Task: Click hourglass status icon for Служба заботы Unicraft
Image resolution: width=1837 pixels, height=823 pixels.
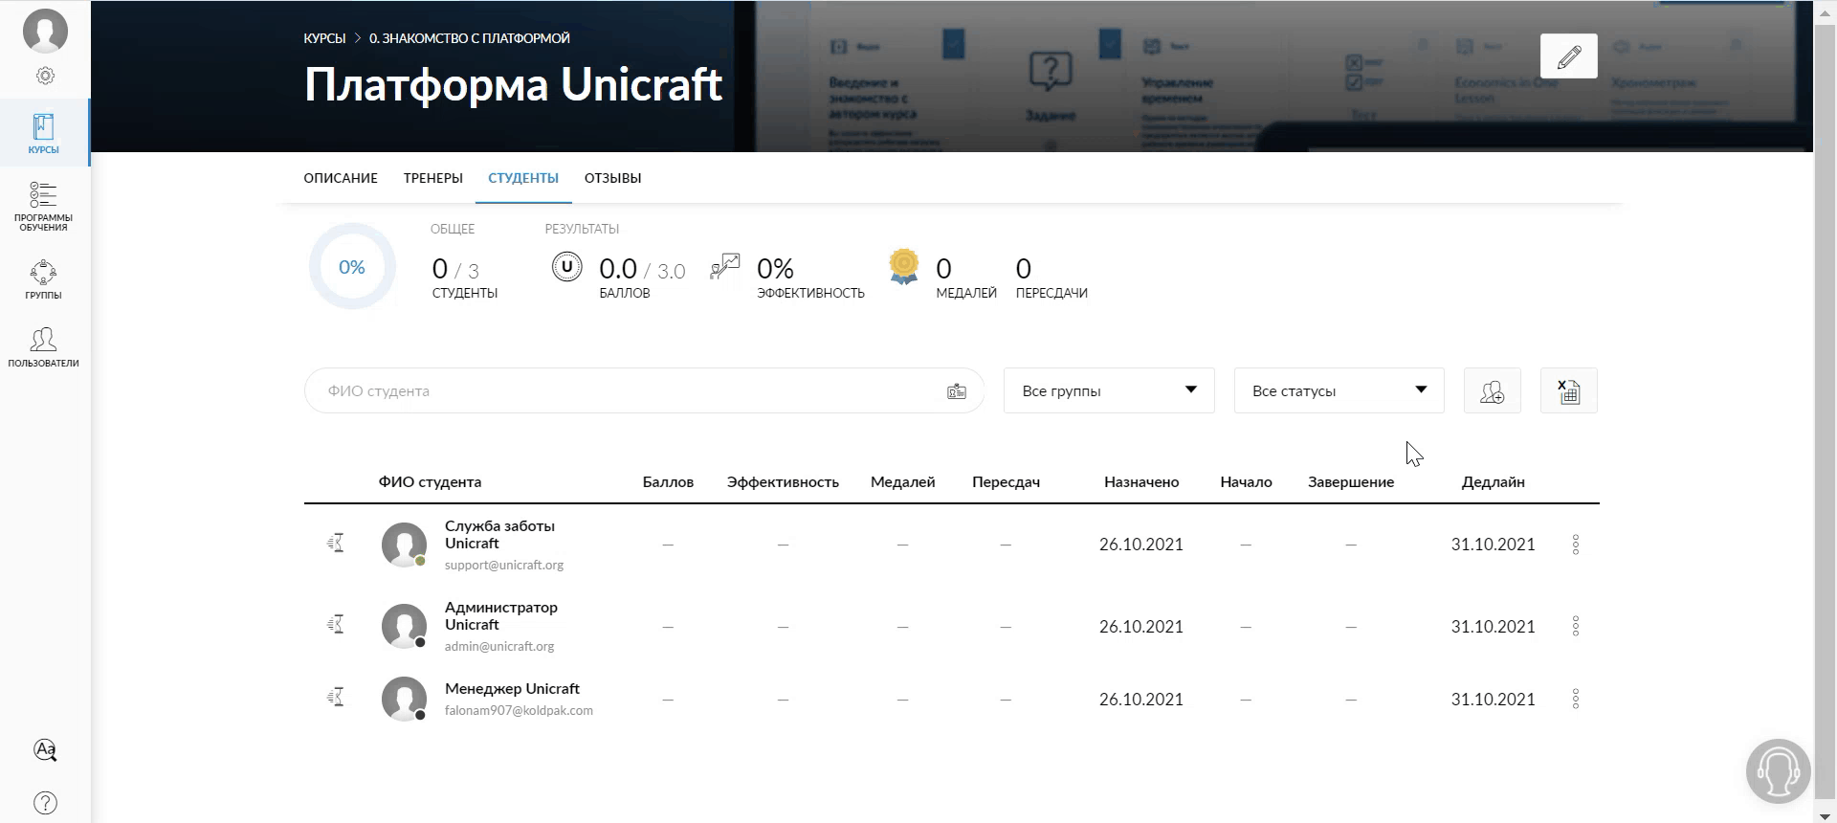Action: [336, 544]
